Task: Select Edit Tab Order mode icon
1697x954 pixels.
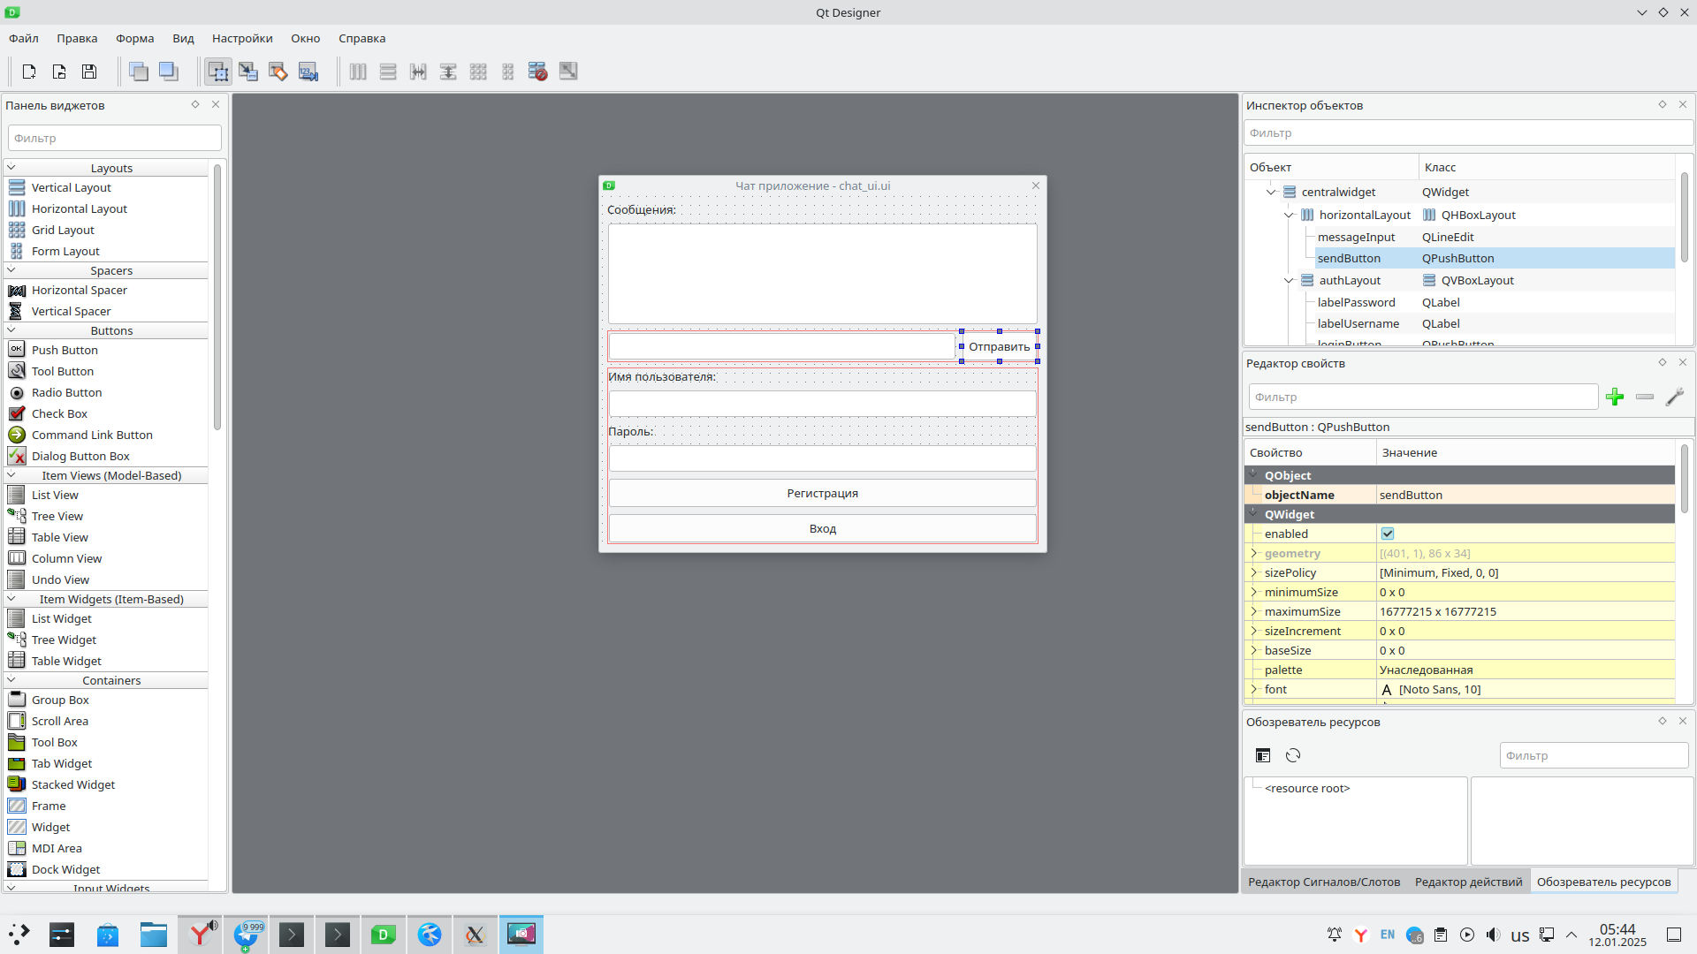Action: pyautogui.click(x=308, y=72)
